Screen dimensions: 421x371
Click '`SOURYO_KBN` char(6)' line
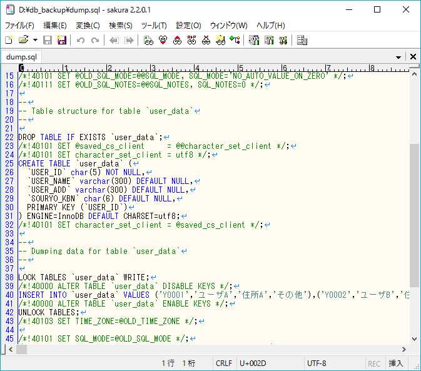104,198
